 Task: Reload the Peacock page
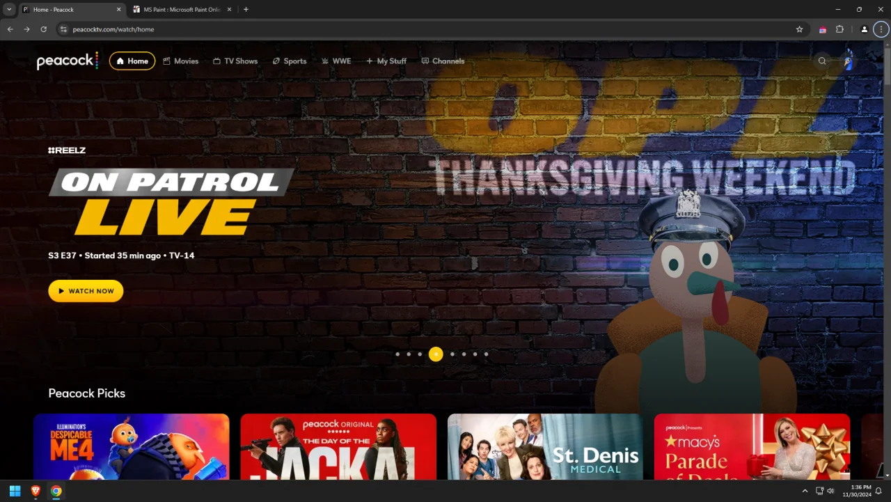43,29
